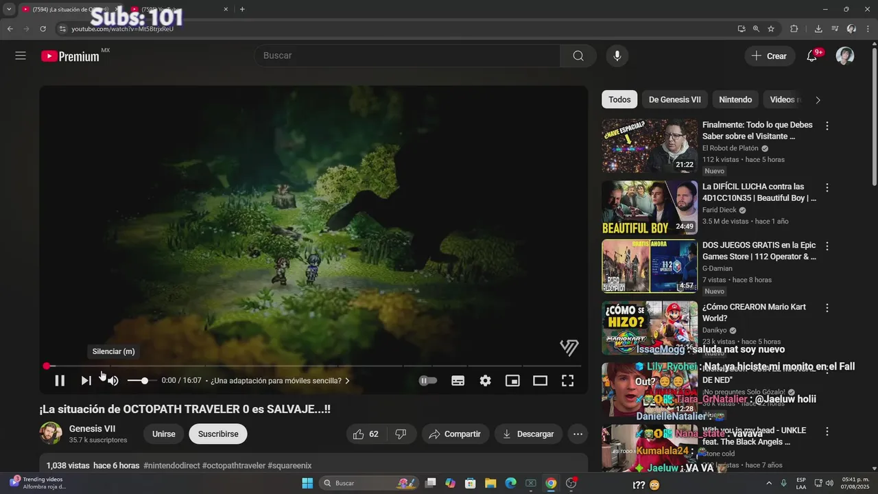Start voice search with microphone icon
Viewport: 878px width, 494px height.
[617, 56]
